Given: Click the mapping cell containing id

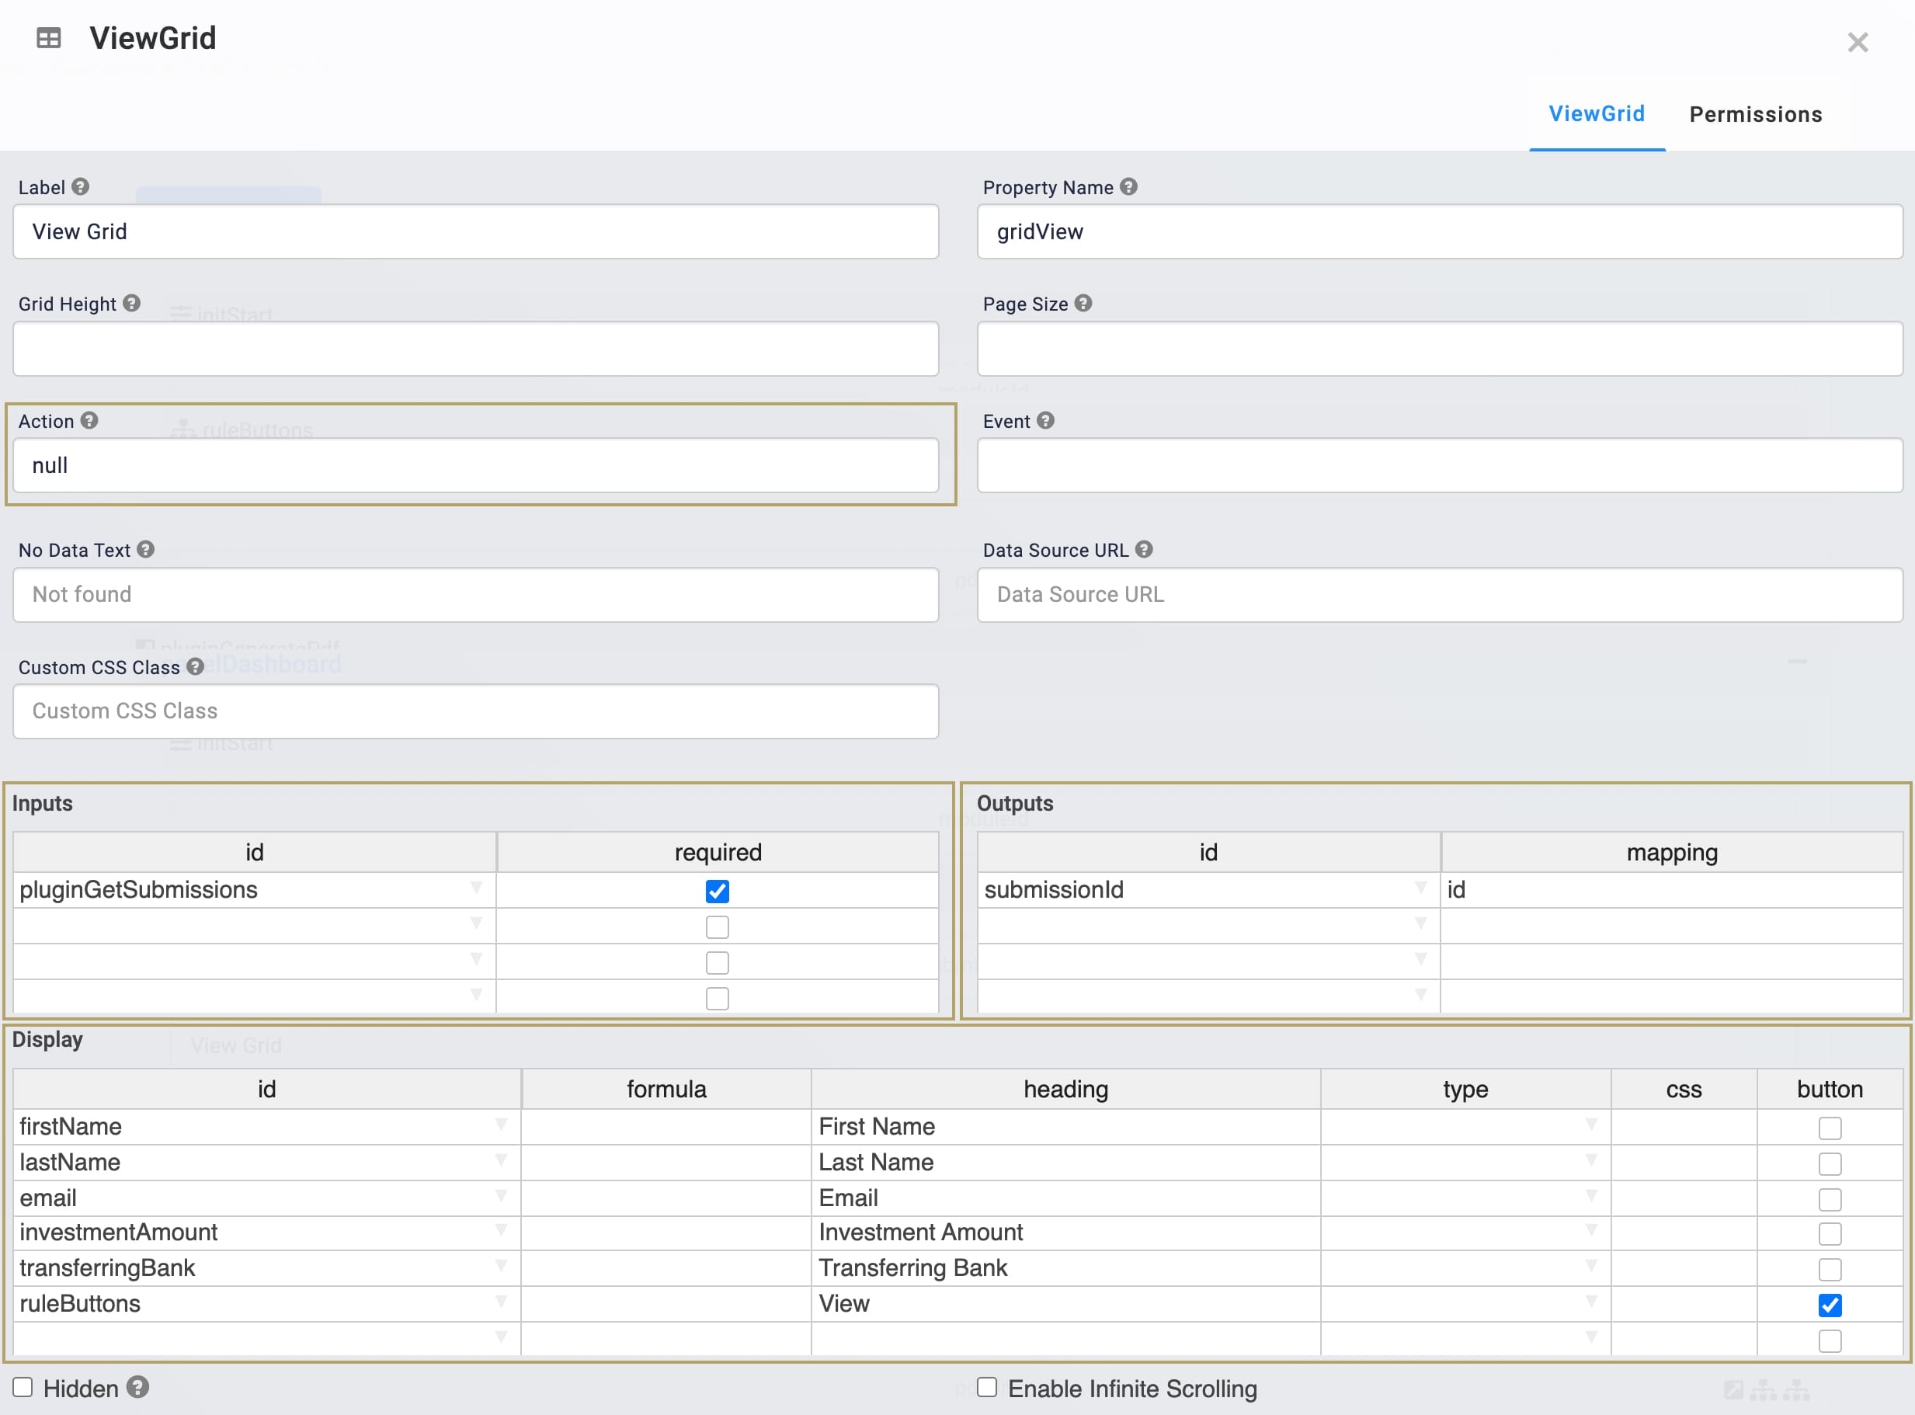Looking at the screenshot, I should (x=1672, y=890).
